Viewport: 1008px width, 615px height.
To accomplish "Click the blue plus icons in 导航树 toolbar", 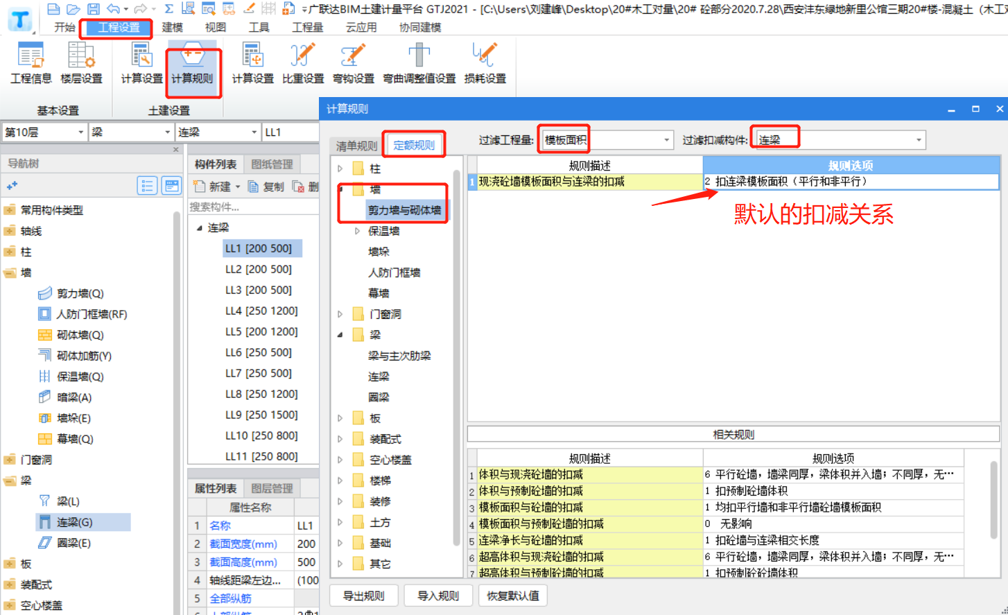I will pyautogui.click(x=12, y=185).
